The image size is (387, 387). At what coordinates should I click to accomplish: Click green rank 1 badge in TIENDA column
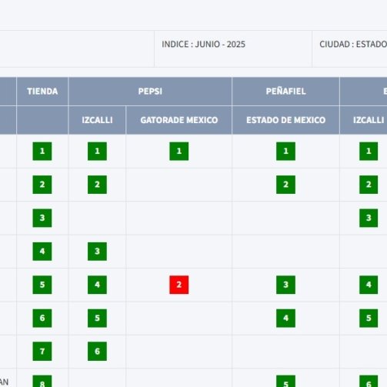pyautogui.click(x=42, y=151)
